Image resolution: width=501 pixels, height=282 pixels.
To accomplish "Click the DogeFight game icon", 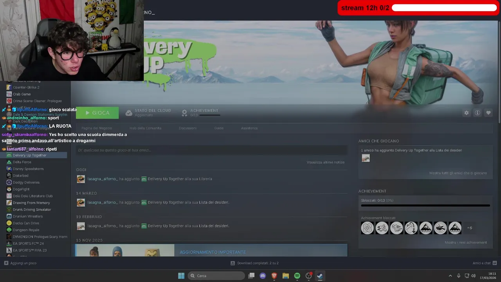I will pyautogui.click(x=9, y=189).
